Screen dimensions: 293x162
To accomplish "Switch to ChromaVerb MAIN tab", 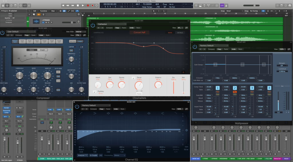I will click(170, 33).
